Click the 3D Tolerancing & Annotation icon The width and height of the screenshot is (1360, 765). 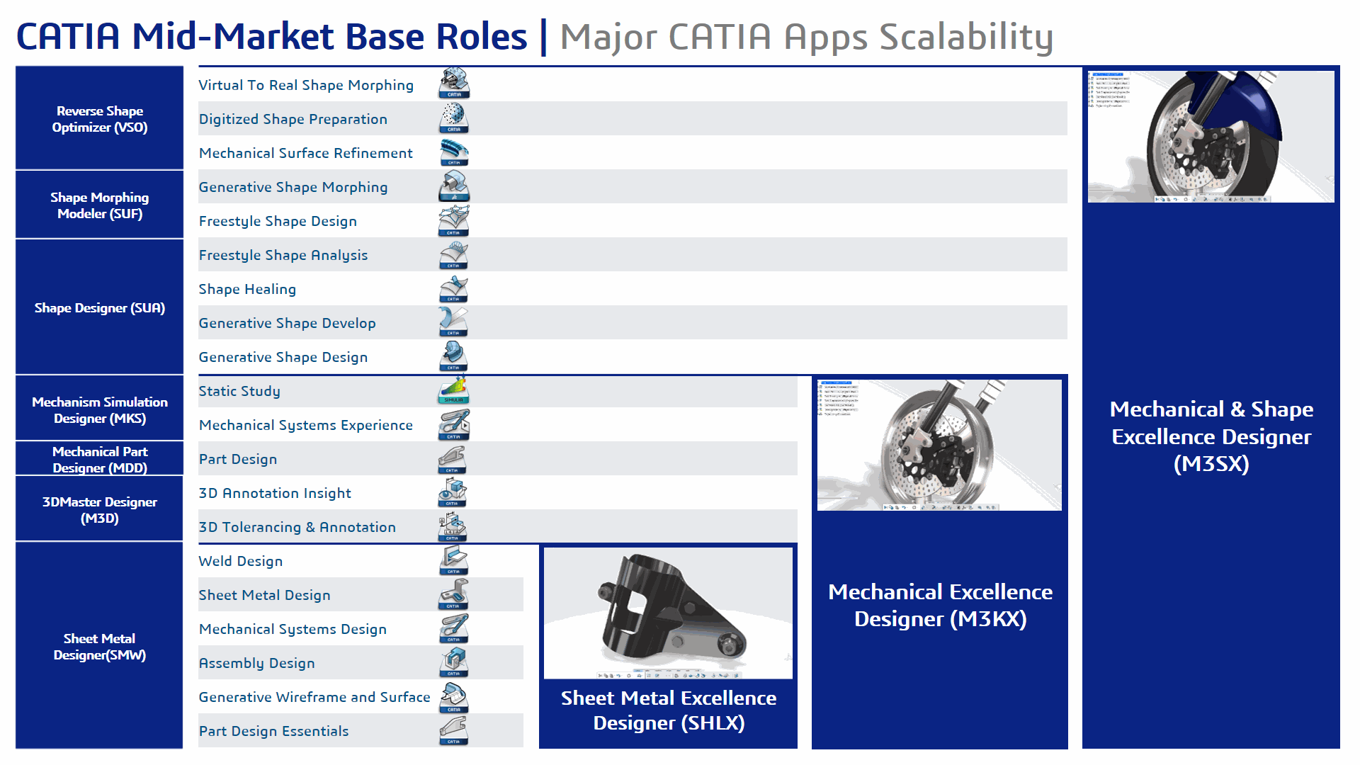(x=453, y=527)
